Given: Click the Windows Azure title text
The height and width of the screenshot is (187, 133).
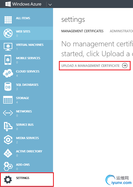Looking at the screenshot, I should (27, 4).
